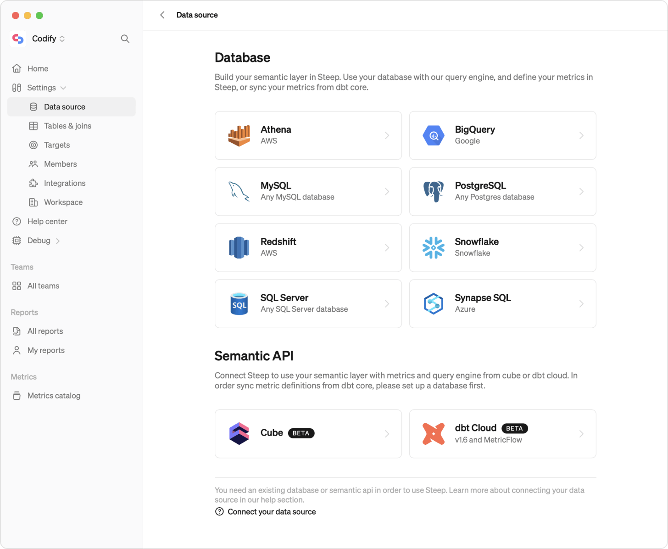Open My reports in the sidebar
The height and width of the screenshot is (549, 668).
click(x=72, y=350)
